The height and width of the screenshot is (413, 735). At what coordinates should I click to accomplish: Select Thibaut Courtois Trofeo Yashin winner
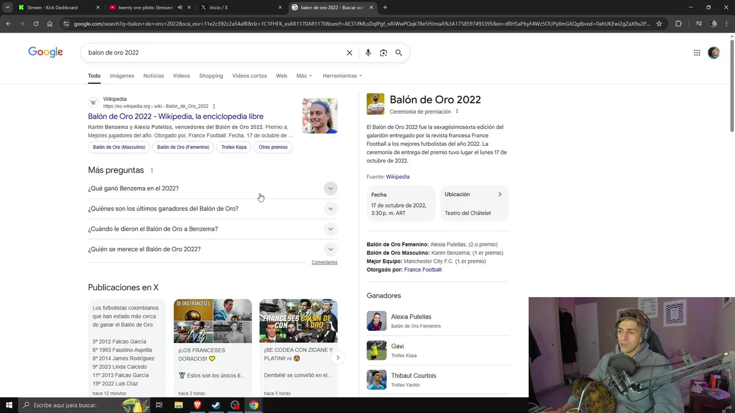pyautogui.click(x=438, y=380)
